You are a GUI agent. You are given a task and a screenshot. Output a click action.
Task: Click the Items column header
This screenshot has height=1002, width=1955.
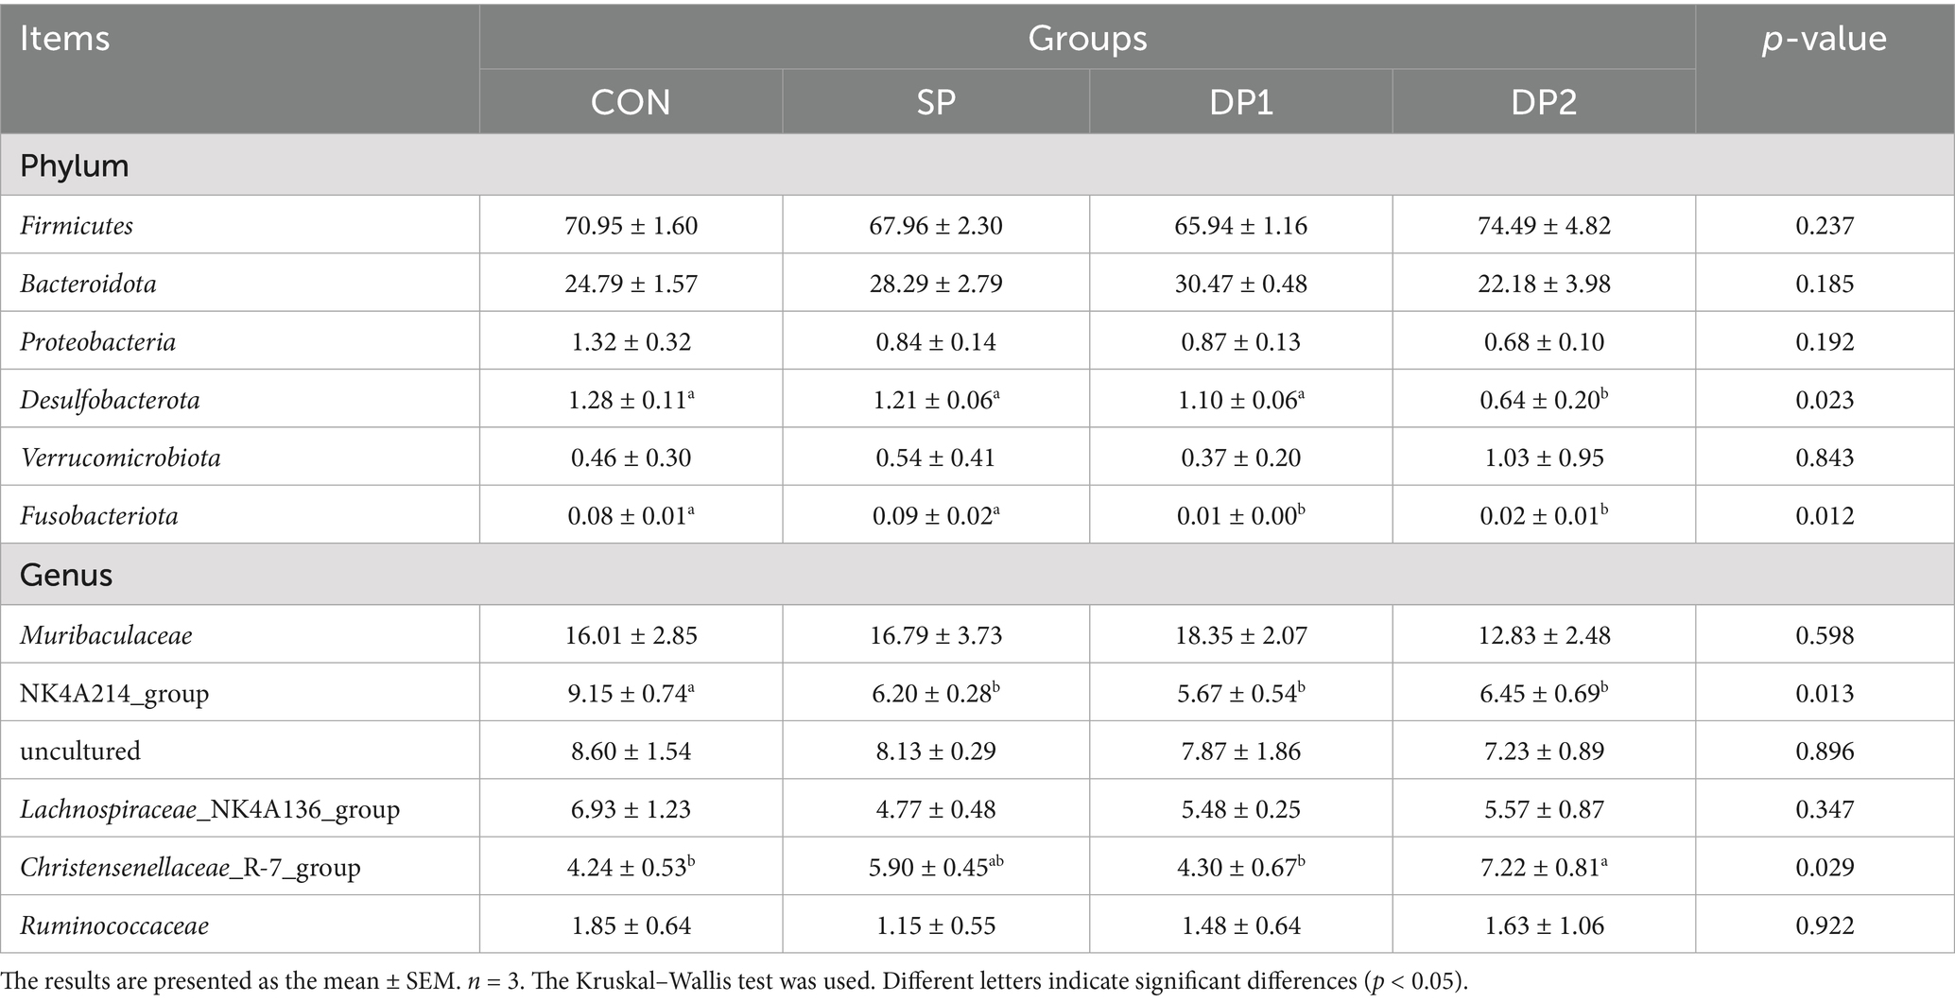(64, 39)
